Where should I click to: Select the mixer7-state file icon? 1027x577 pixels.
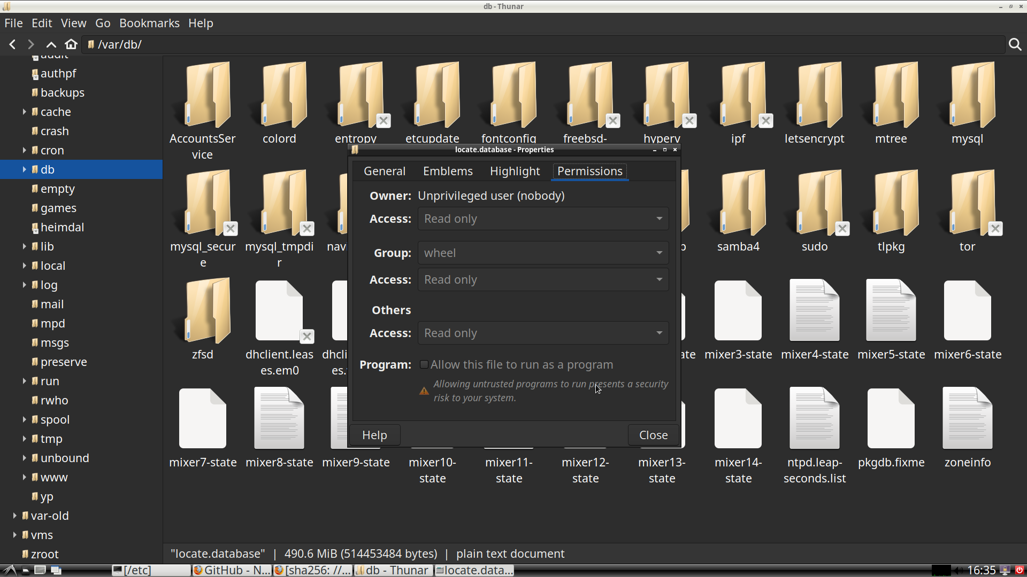pos(203,419)
